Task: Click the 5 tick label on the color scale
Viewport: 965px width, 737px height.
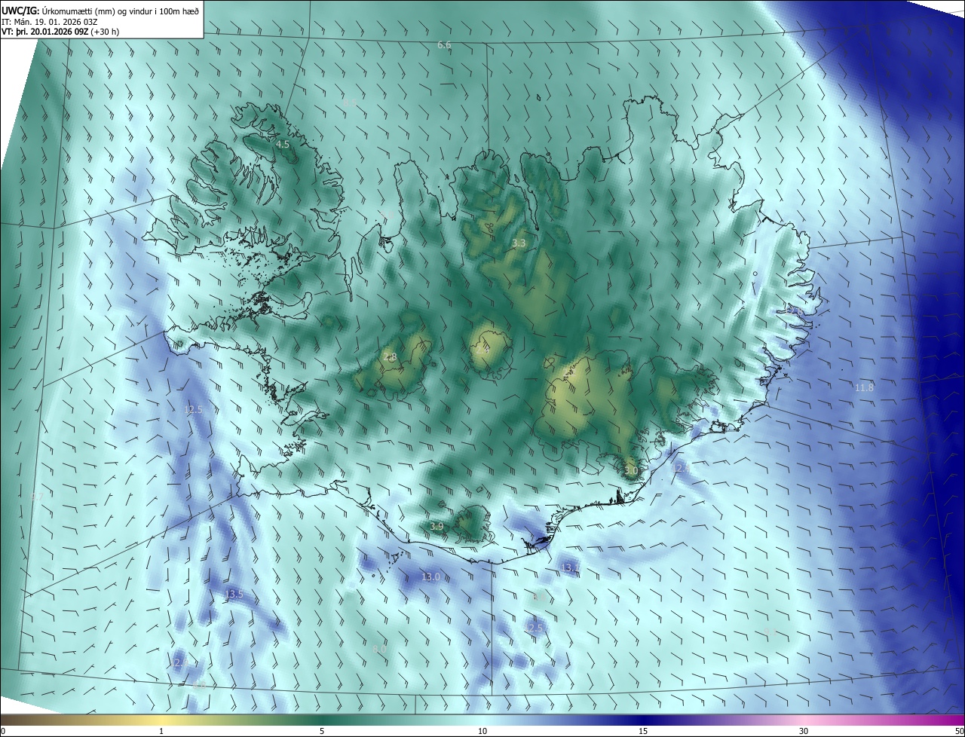Action: (x=322, y=731)
